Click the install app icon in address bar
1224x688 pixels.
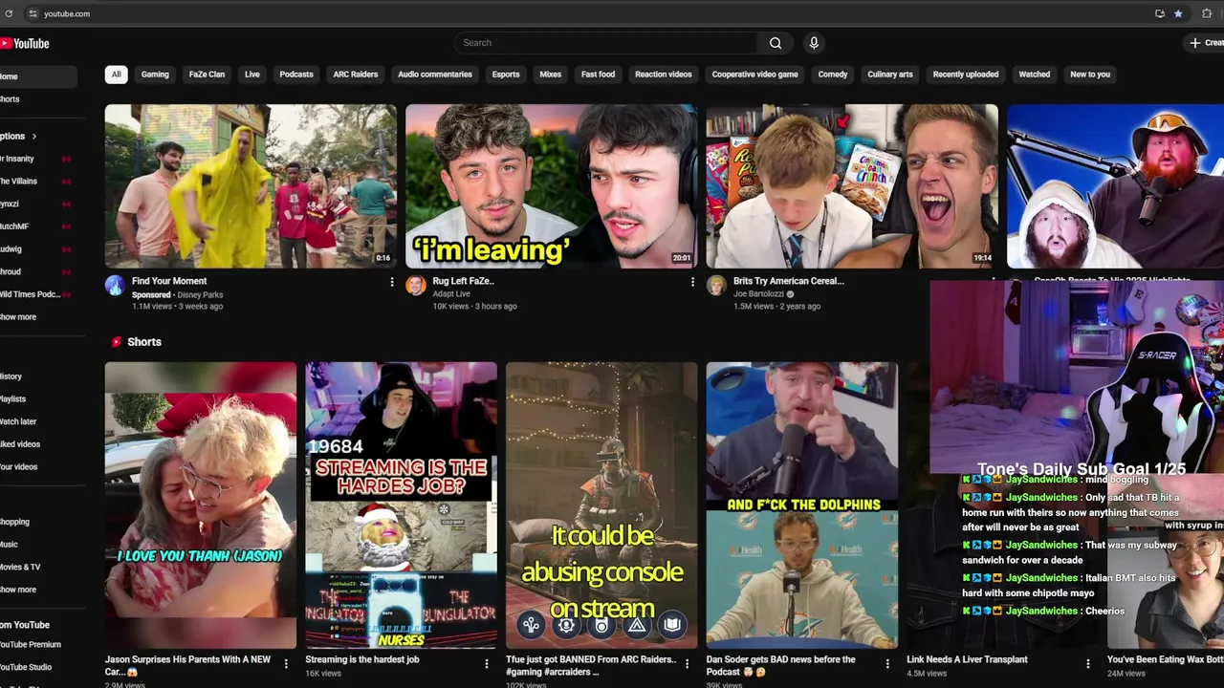coord(1160,13)
